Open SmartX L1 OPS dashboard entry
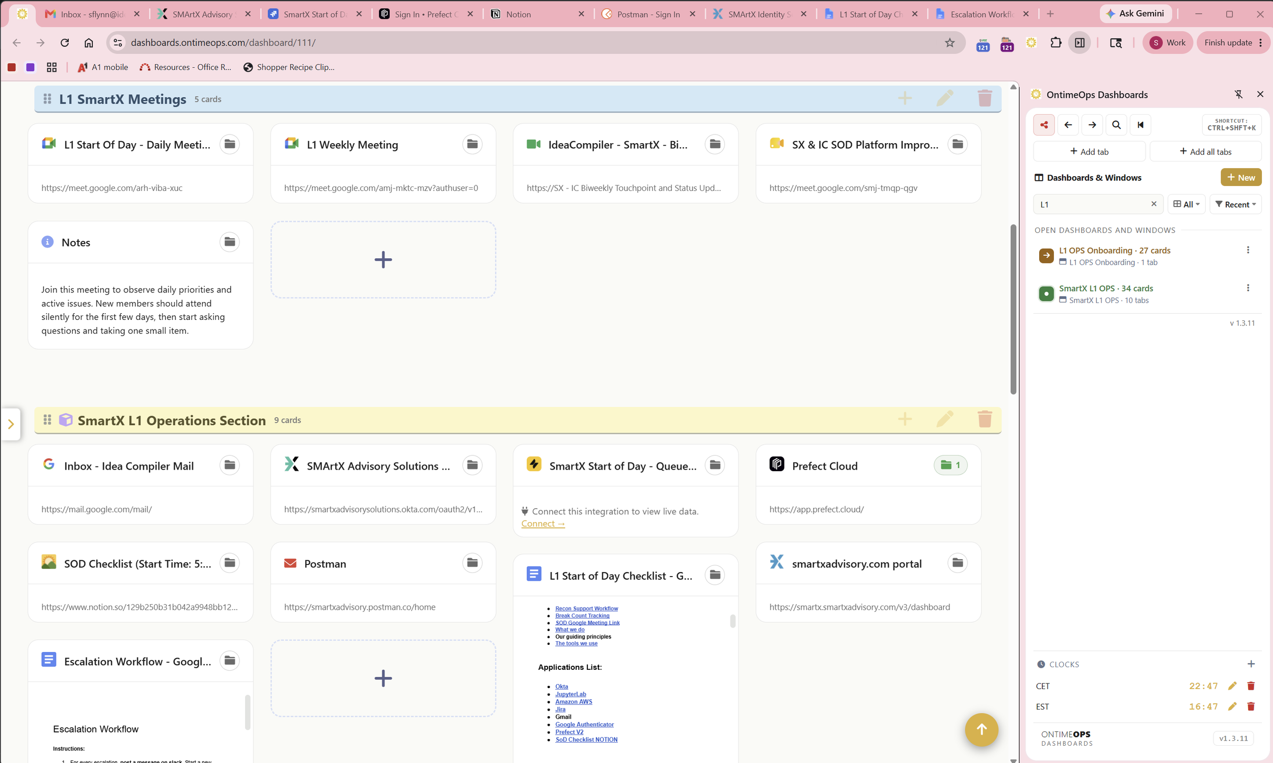The image size is (1273, 763). click(1106, 288)
